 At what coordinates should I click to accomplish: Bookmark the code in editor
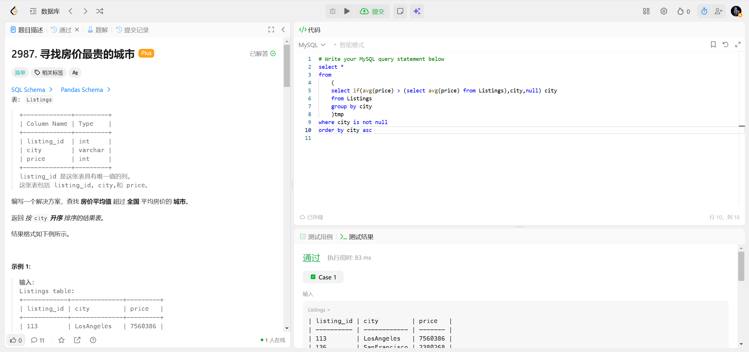click(x=713, y=44)
